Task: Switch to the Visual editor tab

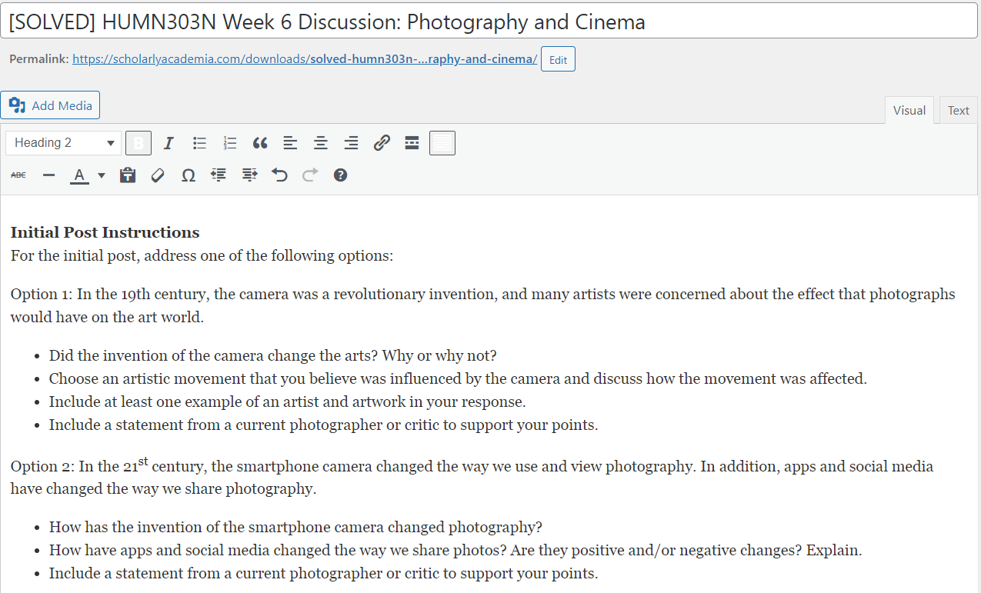Action: 909,110
